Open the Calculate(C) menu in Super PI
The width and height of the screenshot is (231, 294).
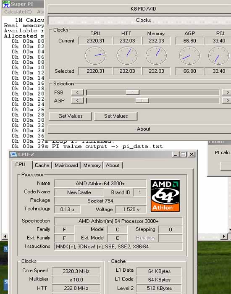pyautogui.click(x=18, y=12)
